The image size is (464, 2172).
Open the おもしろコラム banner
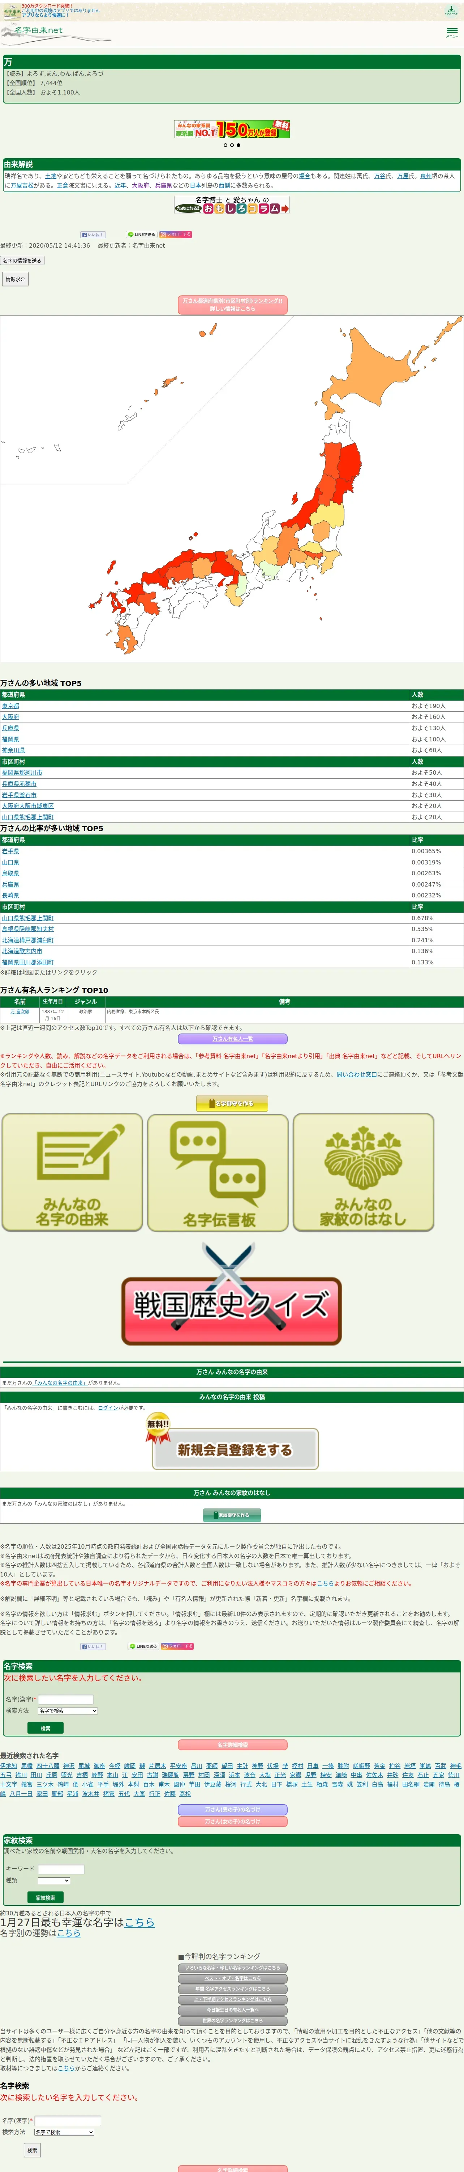tap(232, 205)
